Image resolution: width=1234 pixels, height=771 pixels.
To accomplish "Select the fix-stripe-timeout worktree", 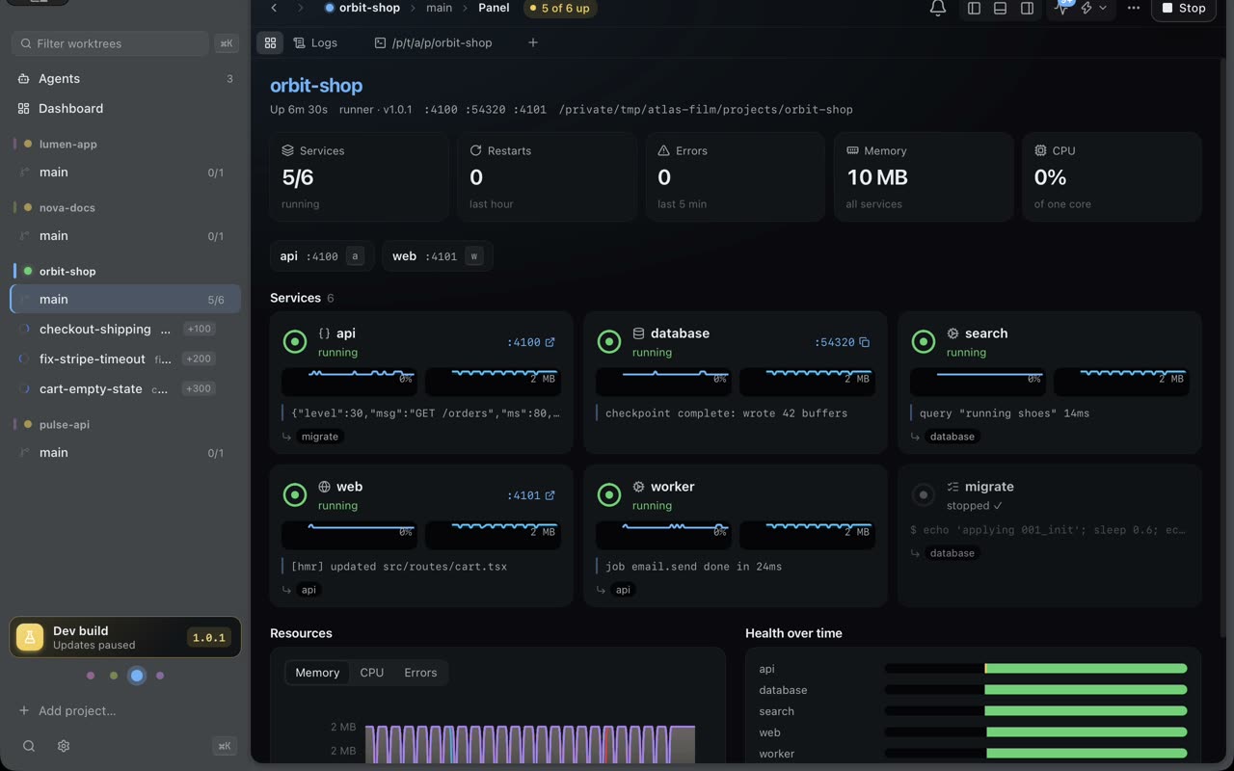I will [x=125, y=359].
